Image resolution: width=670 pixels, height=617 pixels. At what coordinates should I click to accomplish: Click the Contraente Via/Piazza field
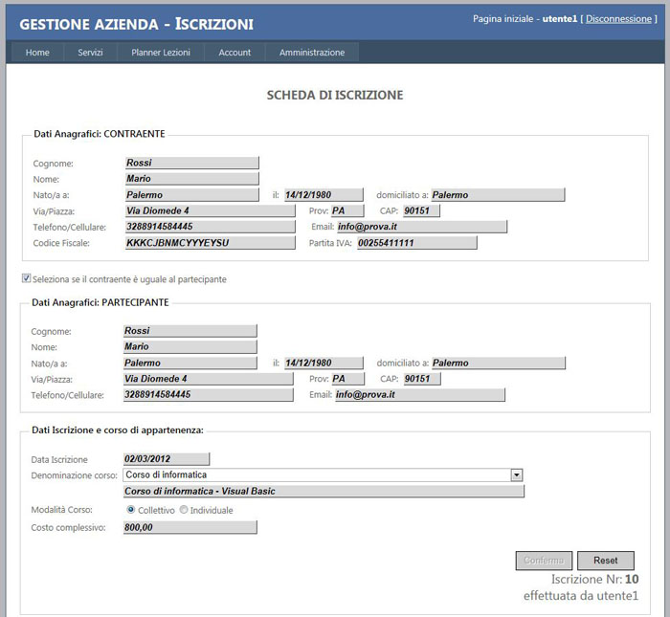211,210
